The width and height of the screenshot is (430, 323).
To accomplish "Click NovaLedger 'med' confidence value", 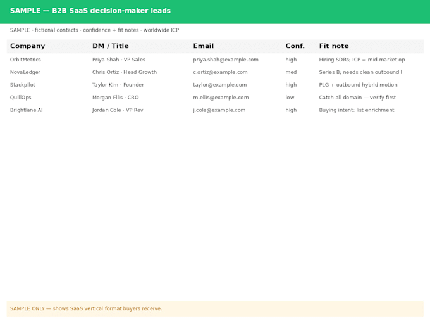I will click(291, 72).
